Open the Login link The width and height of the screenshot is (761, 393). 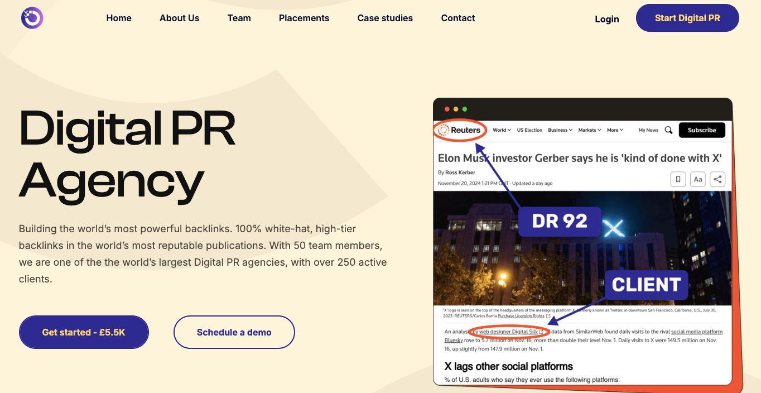pos(606,19)
